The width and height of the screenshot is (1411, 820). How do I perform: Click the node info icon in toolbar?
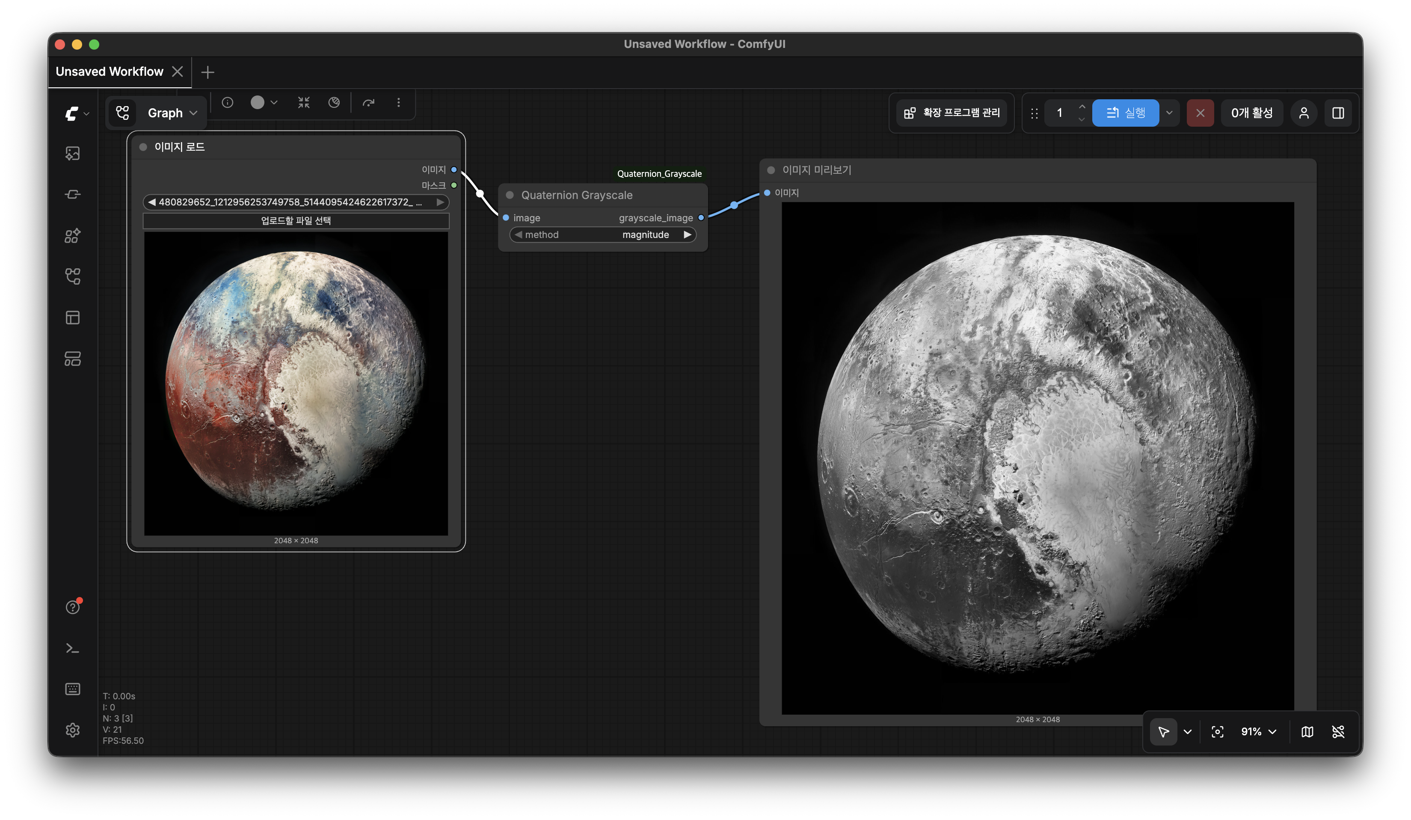click(x=227, y=103)
